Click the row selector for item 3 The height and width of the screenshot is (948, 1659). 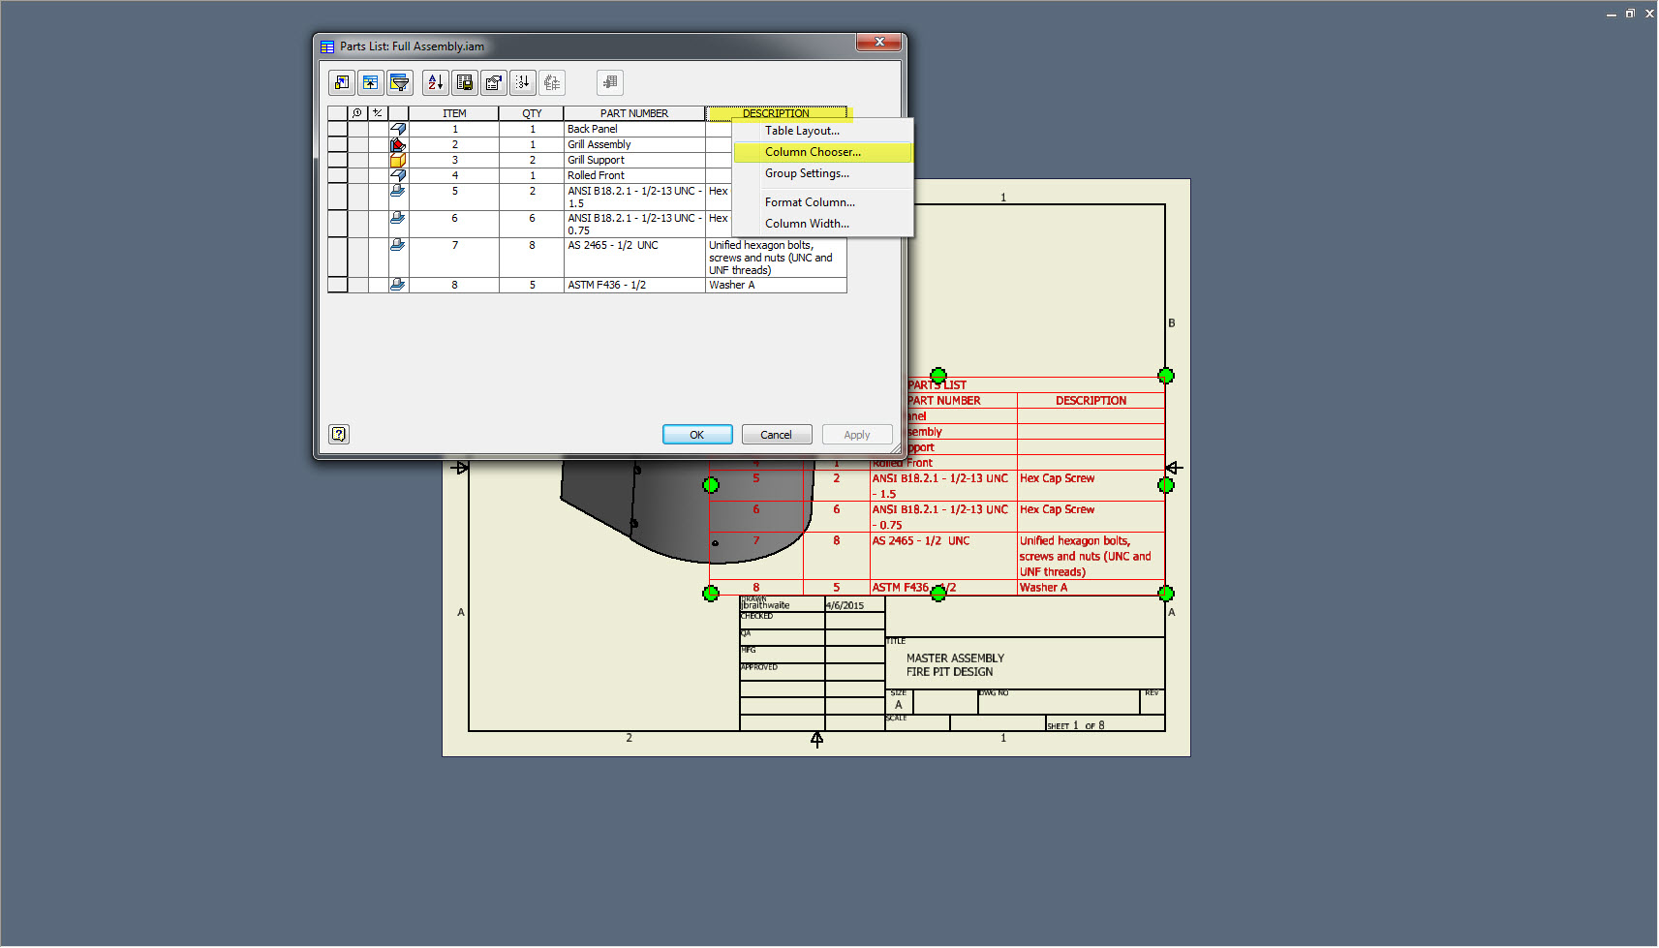click(337, 160)
